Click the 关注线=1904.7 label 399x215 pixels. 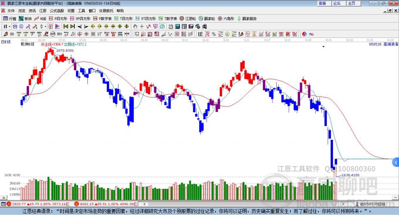pyautogui.click(x=52, y=44)
